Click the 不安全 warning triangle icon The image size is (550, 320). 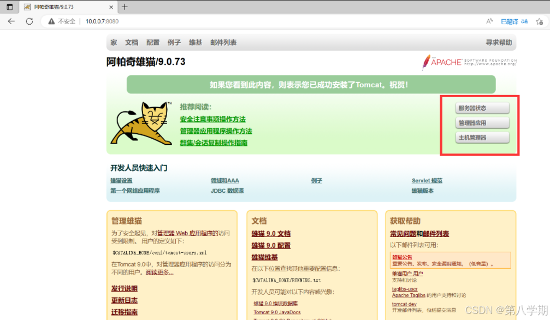click(51, 21)
